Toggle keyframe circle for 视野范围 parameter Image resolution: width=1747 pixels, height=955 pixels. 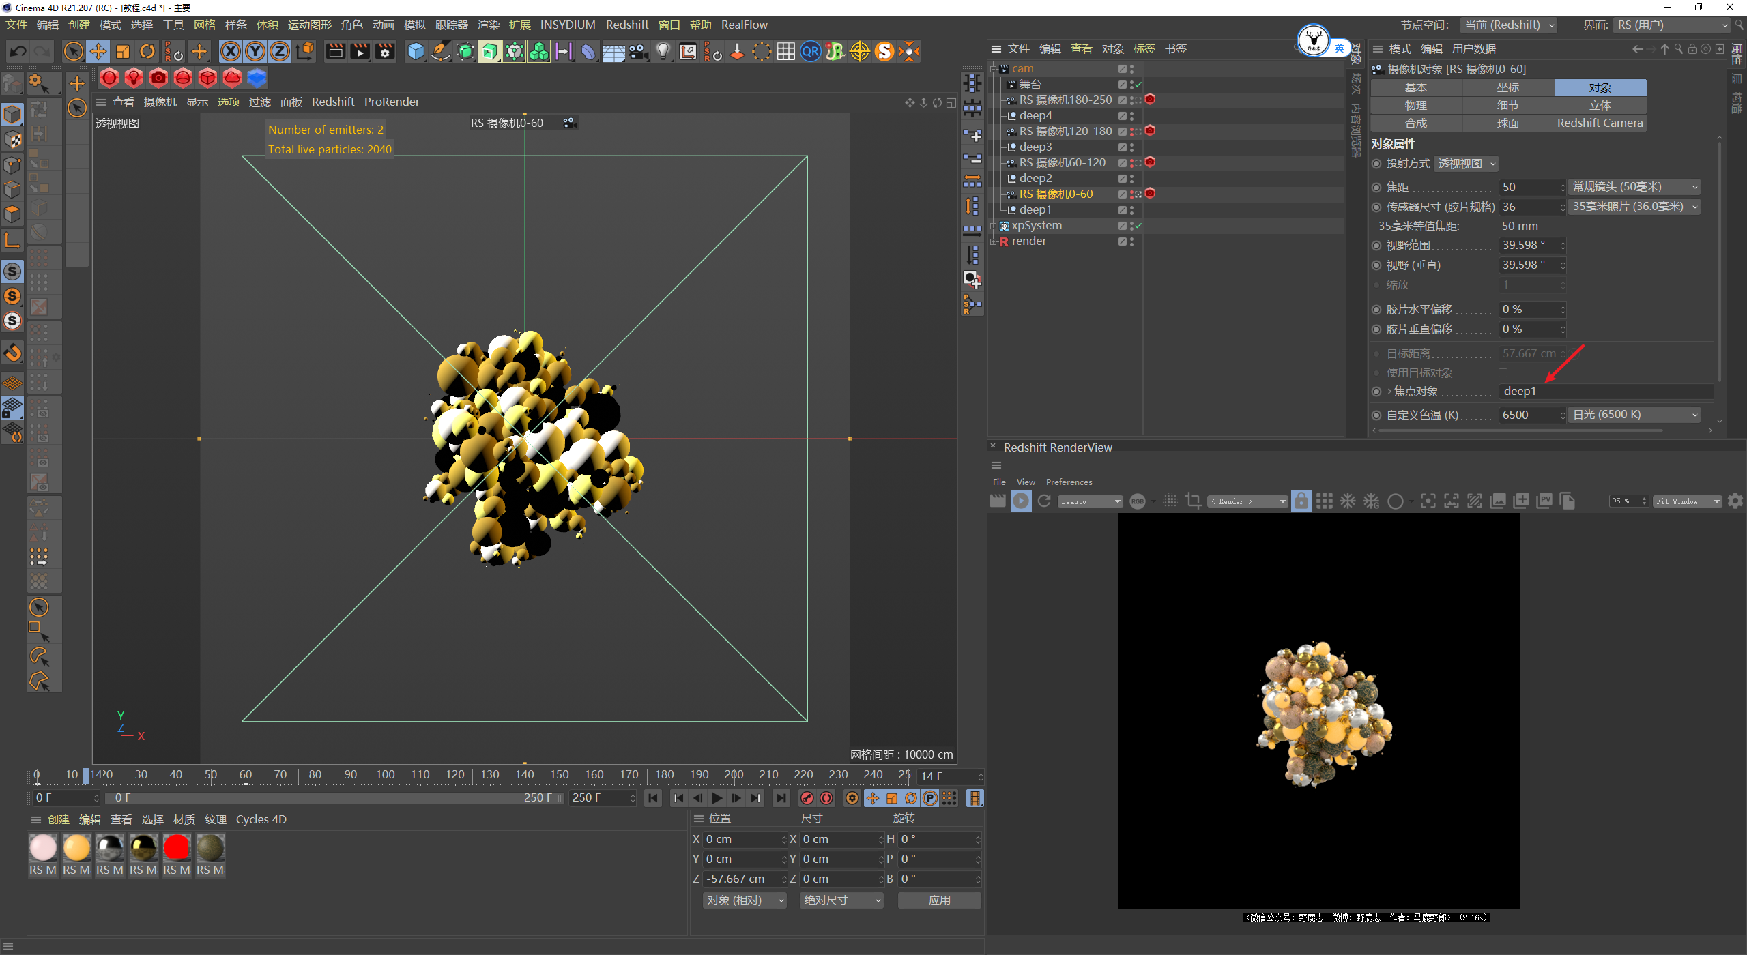pyautogui.click(x=1376, y=246)
